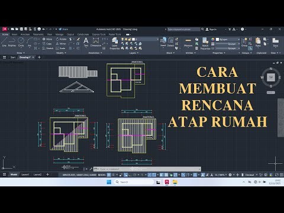Click the Insert block icon

tap(163, 42)
